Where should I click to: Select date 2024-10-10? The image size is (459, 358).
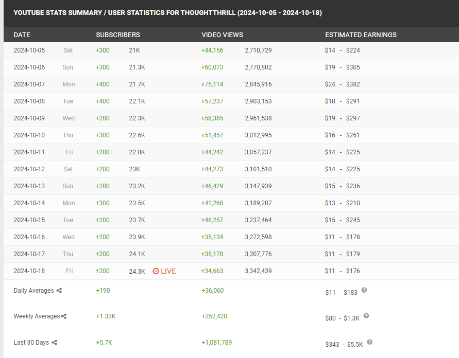(x=29, y=135)
